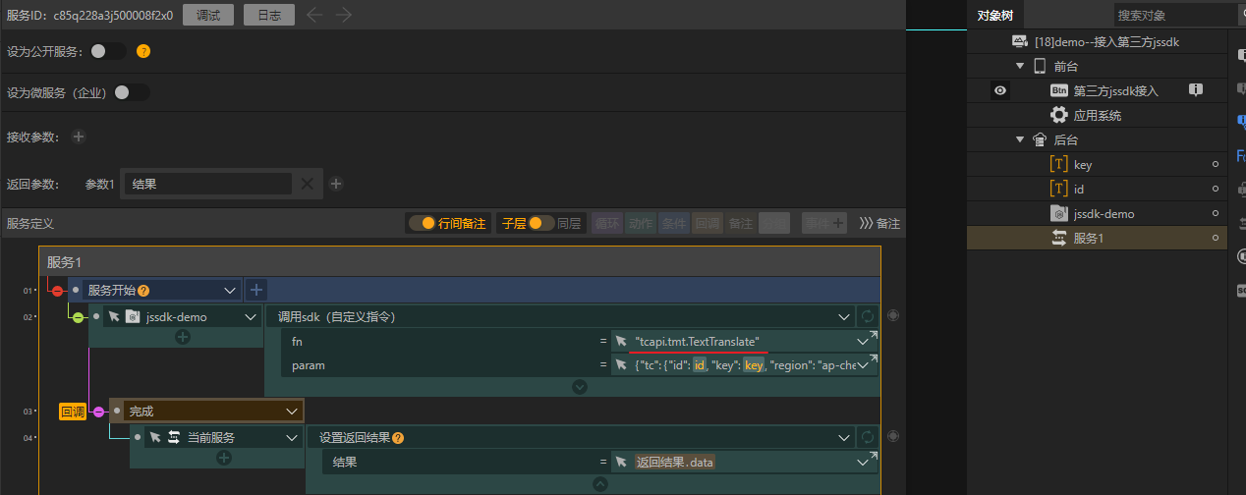Toggle the eye visibility for 第三方jssdk接入
This screenshot has height=495, width=1246.
(x=1000, y=90)
